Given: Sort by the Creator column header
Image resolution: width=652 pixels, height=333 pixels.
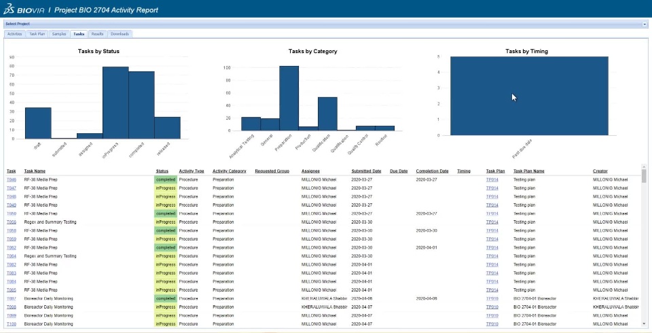Looking at the screenshot, I should click(600, 171).
